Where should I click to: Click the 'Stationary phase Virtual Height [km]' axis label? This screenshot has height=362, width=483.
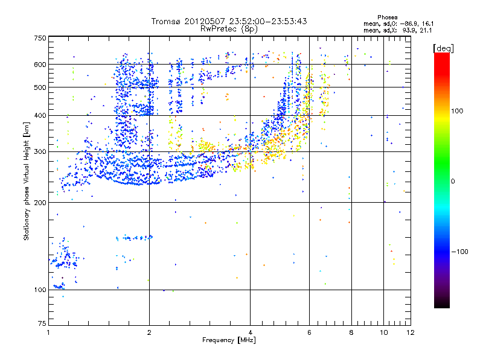click(27, 182)
